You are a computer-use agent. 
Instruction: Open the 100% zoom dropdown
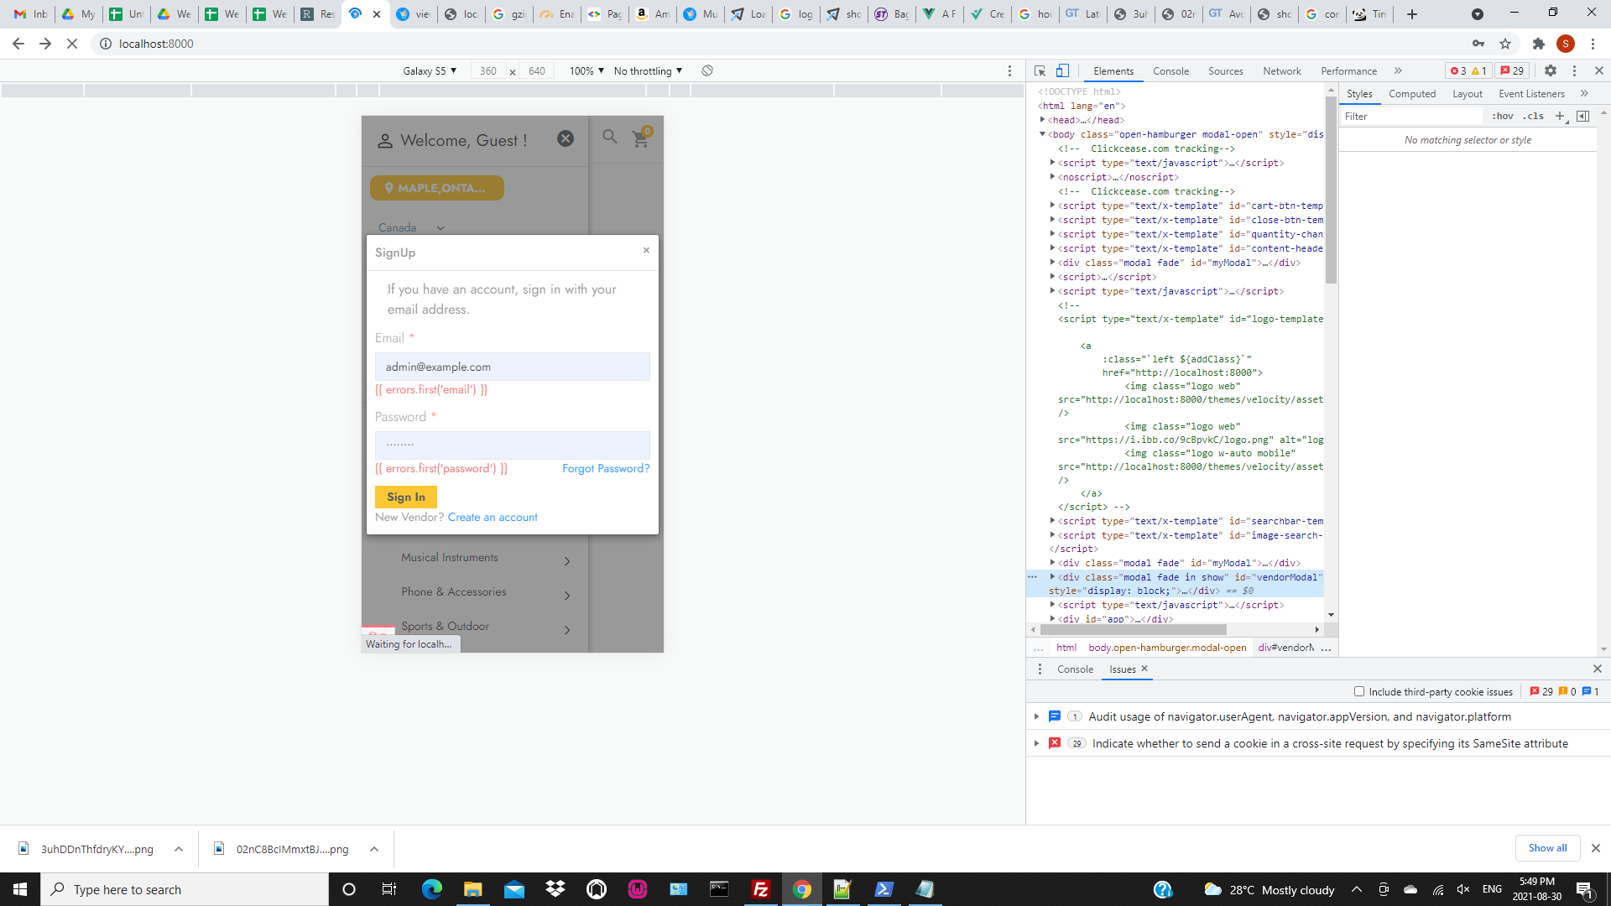587,71
